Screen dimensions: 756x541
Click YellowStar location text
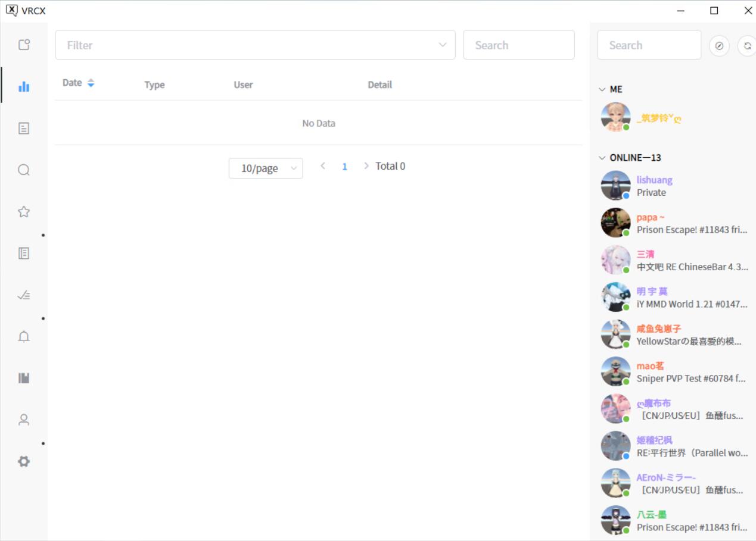point(689,342)
